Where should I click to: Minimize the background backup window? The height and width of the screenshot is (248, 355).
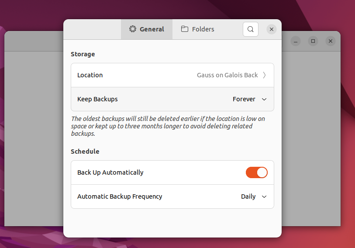(296, 41)
